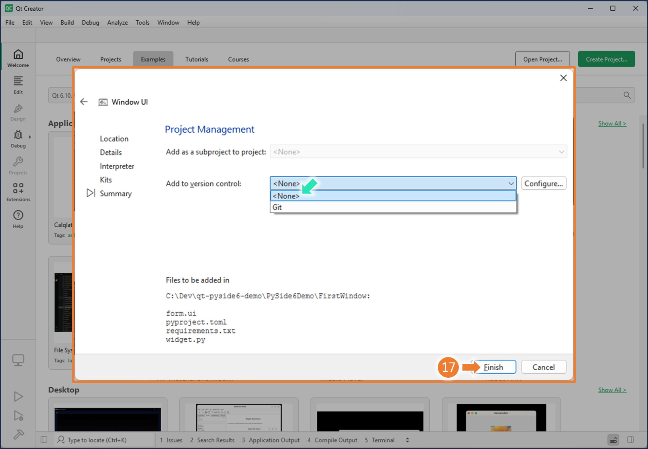Choose Git in version control list

pos(393,207)
